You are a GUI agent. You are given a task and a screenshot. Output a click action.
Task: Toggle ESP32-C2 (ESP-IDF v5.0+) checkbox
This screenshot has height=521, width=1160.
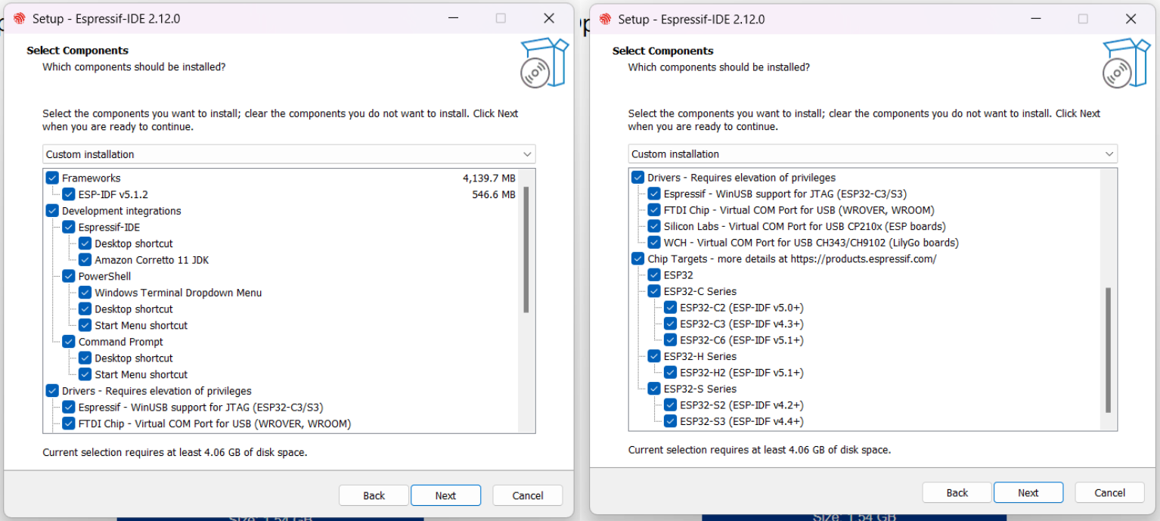[x=670, y=308]
